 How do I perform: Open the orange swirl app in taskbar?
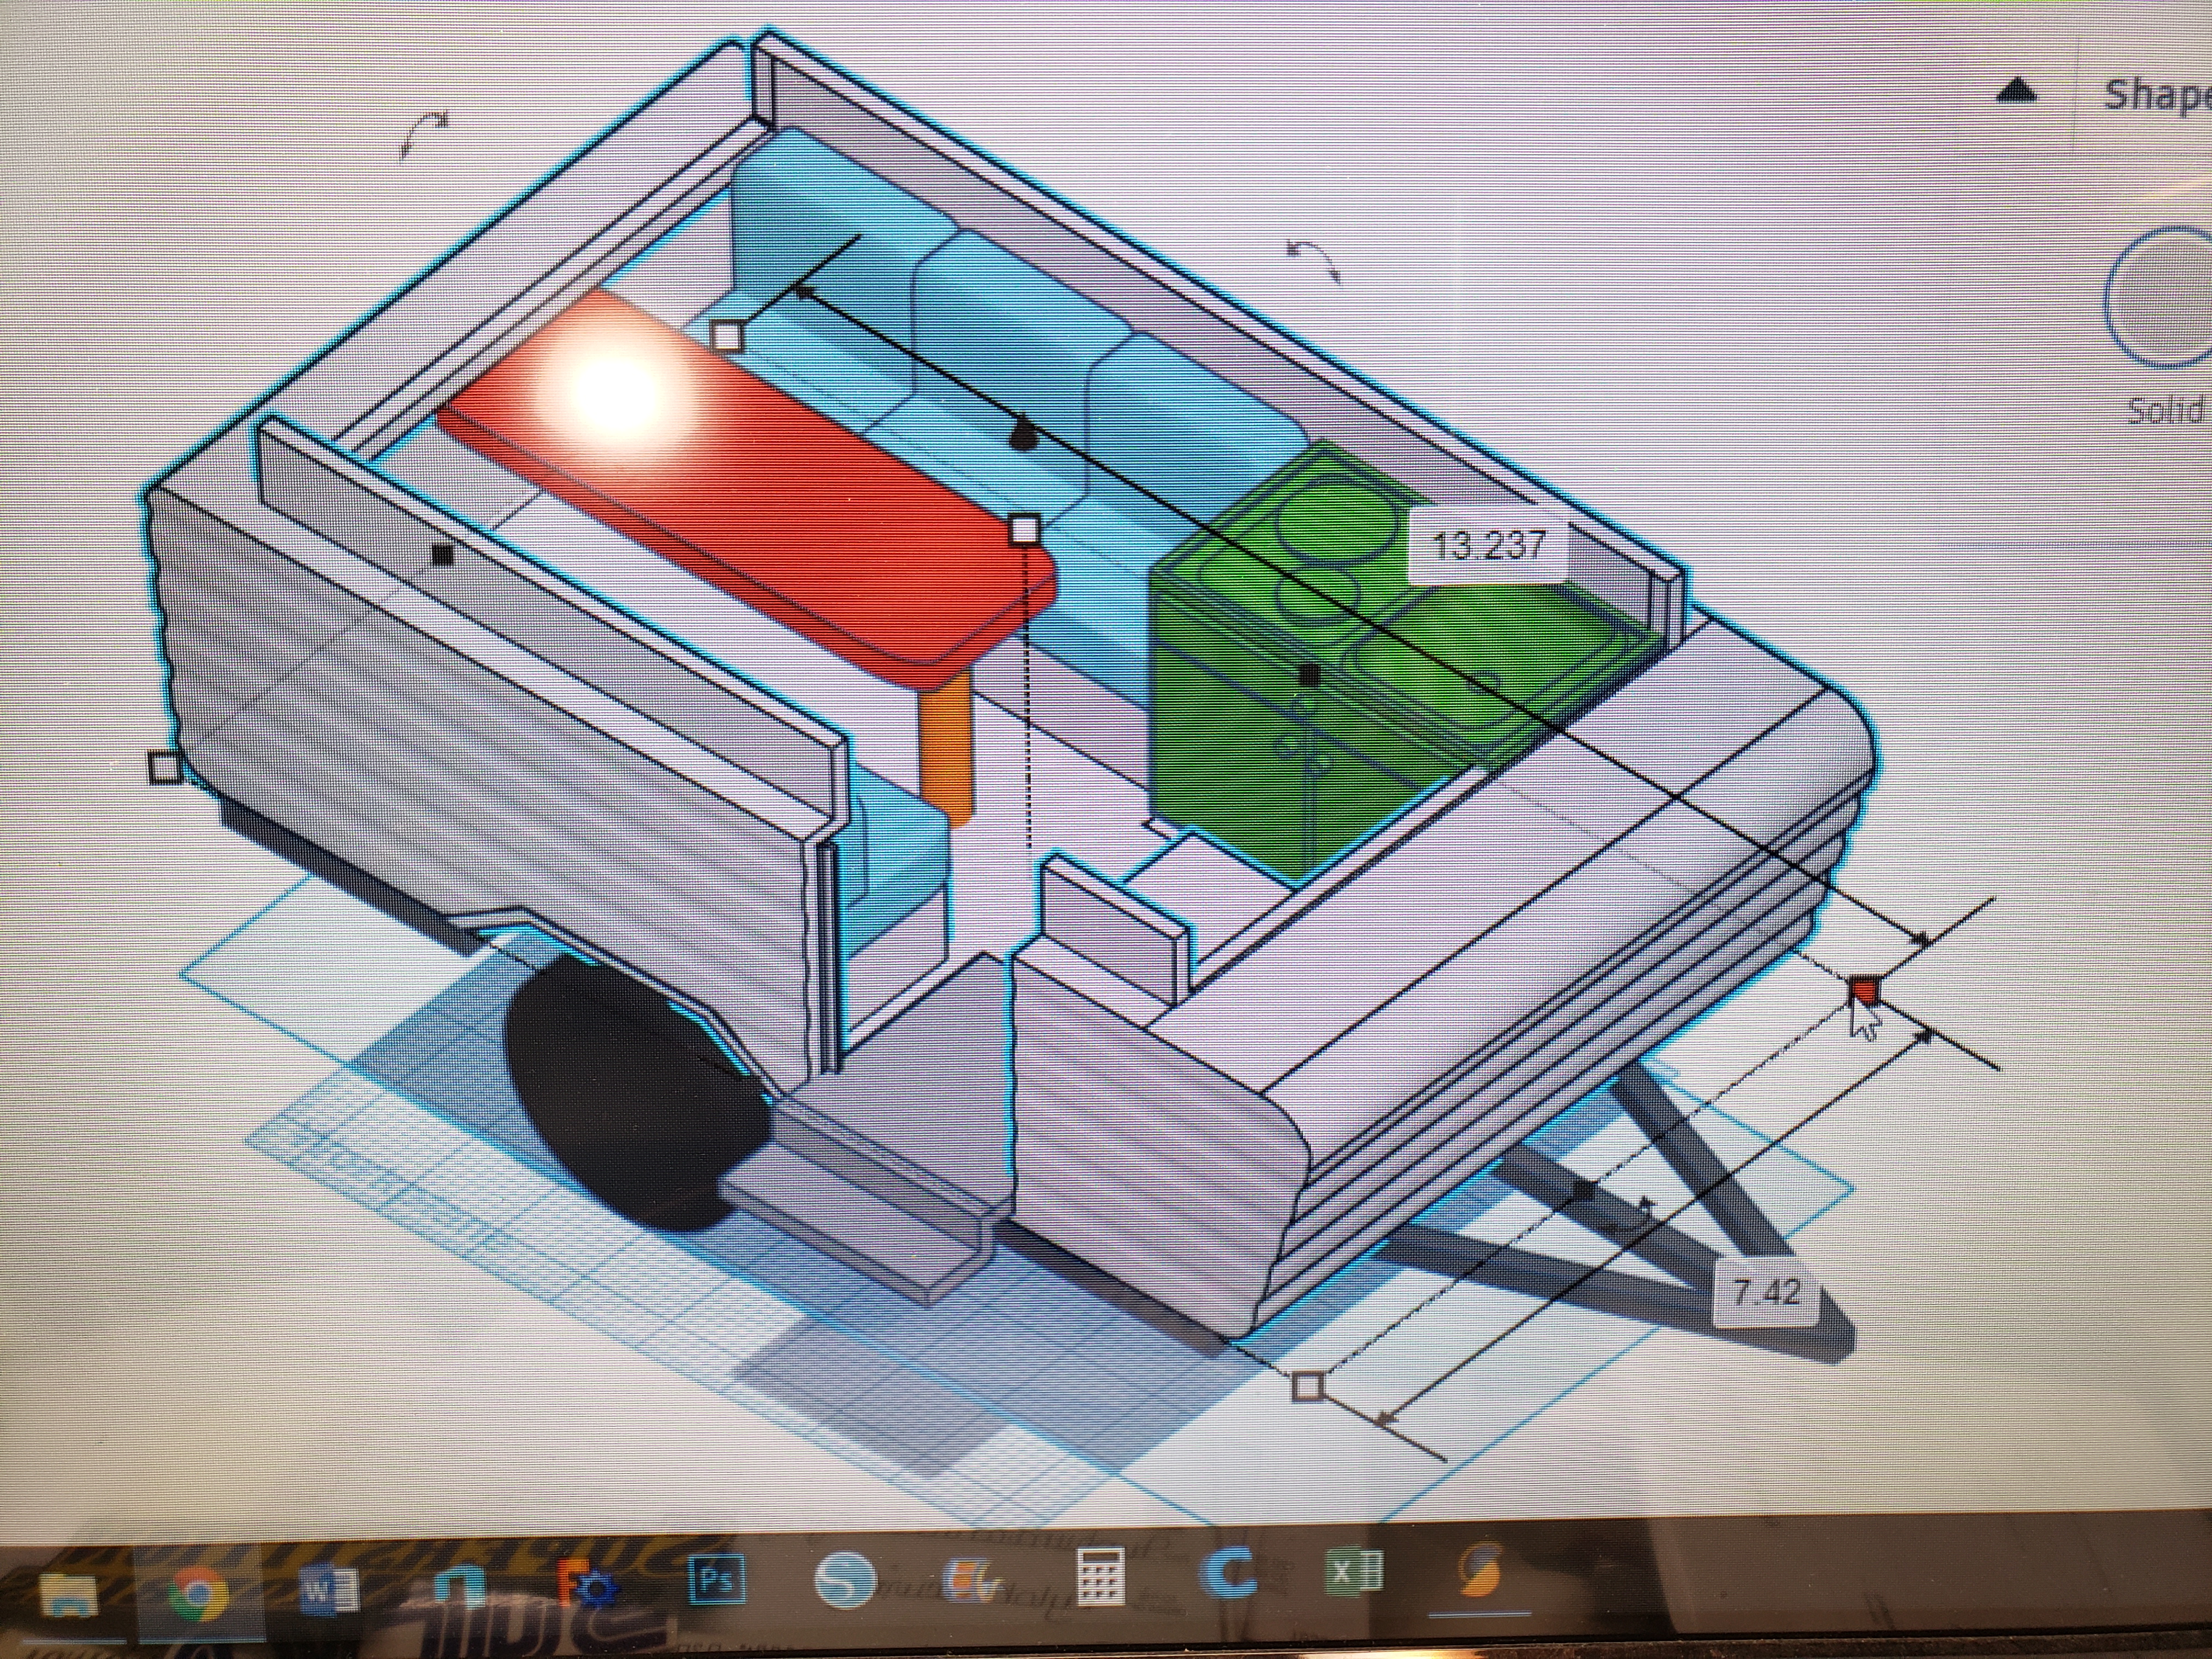pyautogui.click(x=1481, y=1571)
